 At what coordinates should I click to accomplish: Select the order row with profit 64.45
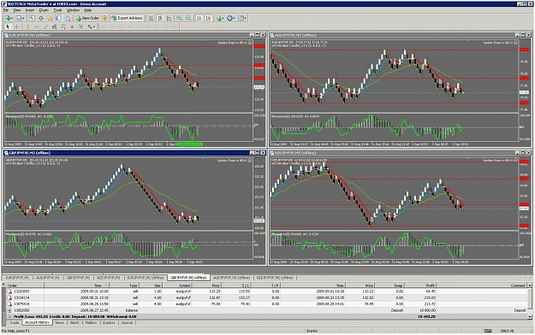[x=266, y=291]
